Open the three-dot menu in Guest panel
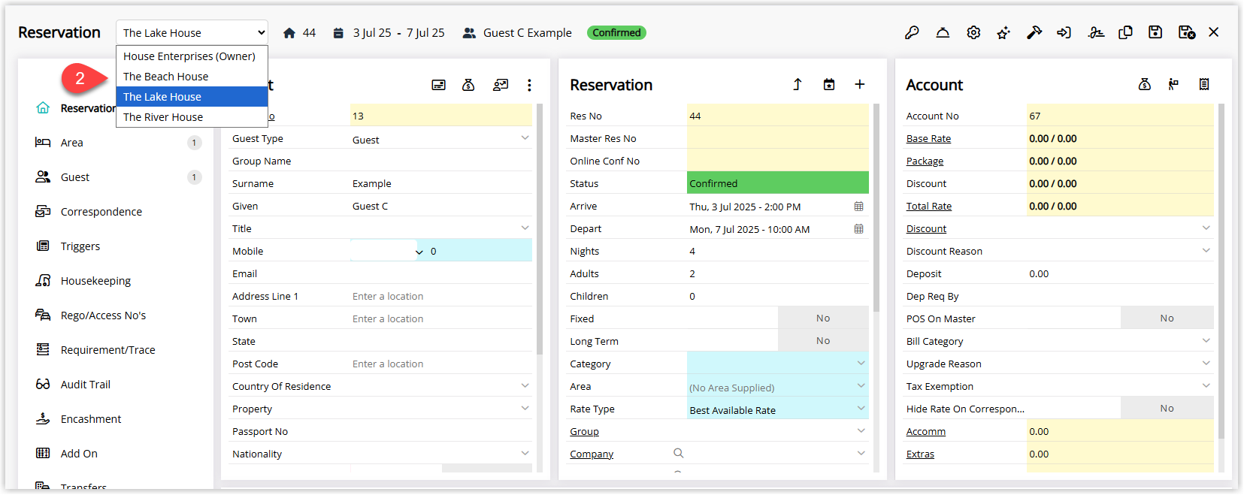This screenshot has height=495, width=1244. click(x=529, y=85)
